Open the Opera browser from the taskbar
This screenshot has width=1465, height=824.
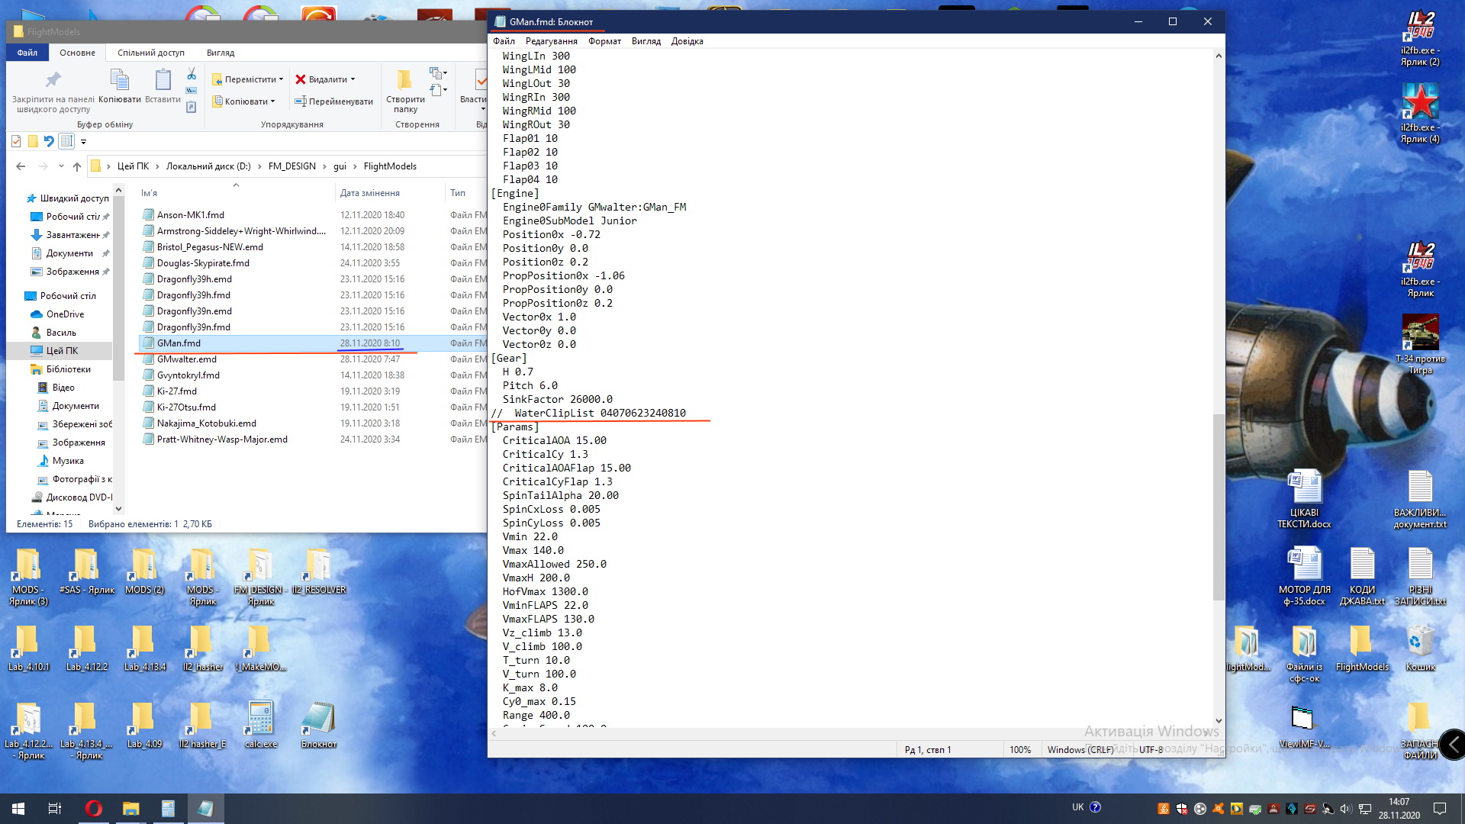[93, 809]
